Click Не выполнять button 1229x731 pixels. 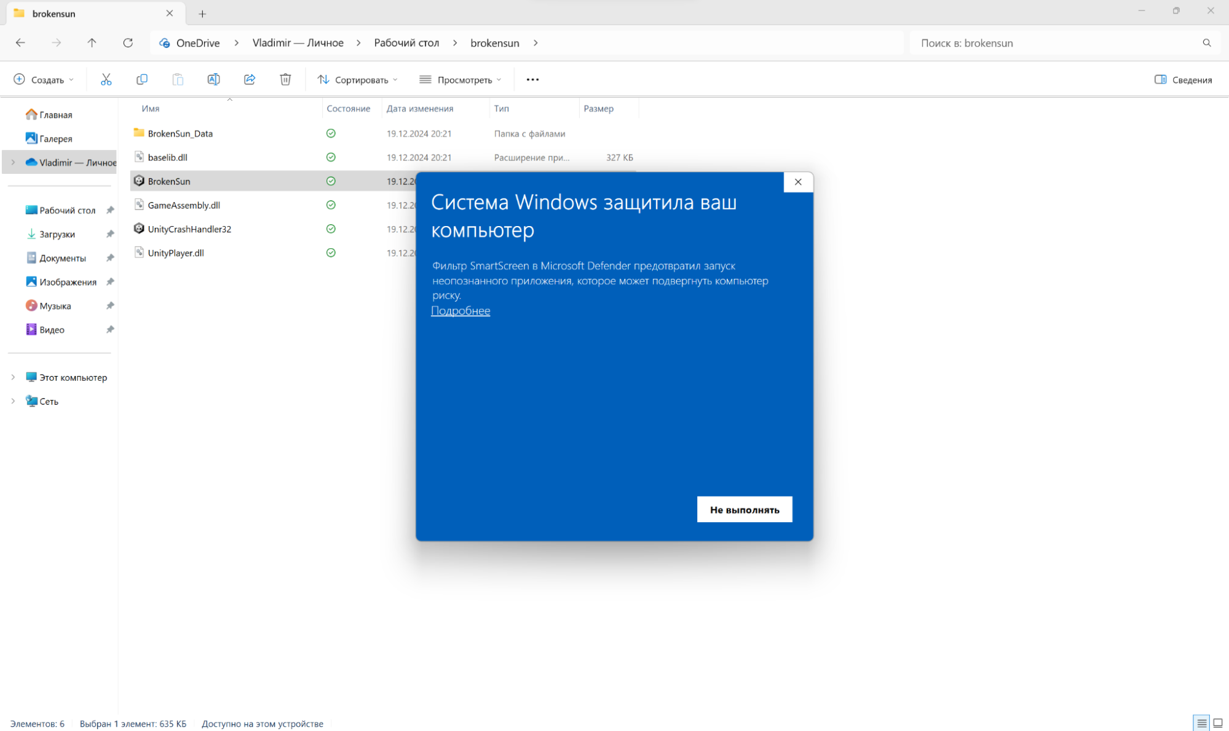click(x=745, y=509)
